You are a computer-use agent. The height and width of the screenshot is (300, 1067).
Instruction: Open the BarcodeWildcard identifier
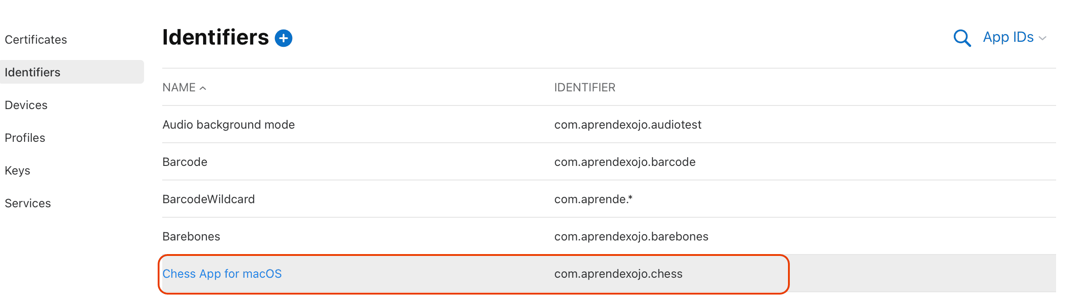[209, 199]
